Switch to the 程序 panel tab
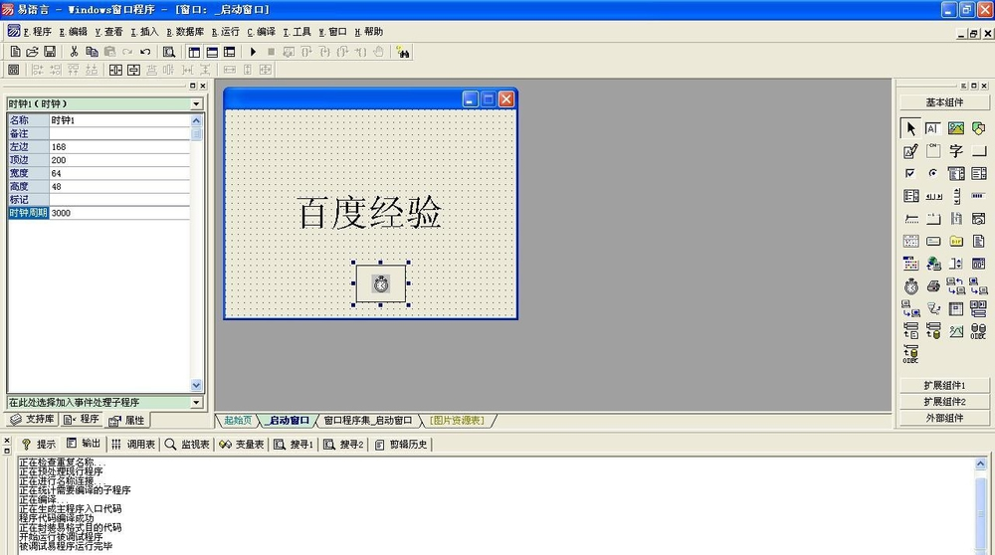This screenshot has width=995, height=555. 81,420
